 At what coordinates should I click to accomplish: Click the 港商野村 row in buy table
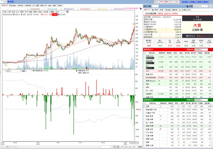click(177, 94)
